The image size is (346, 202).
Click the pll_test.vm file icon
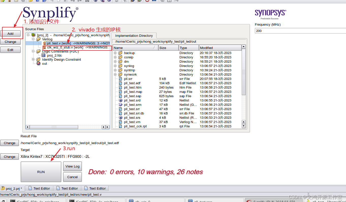coord(121,122)
